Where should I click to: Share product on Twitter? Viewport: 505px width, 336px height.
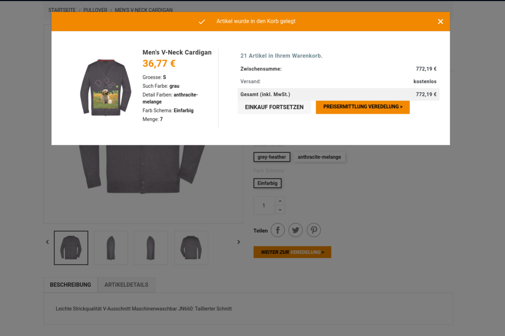coord(296,230)
